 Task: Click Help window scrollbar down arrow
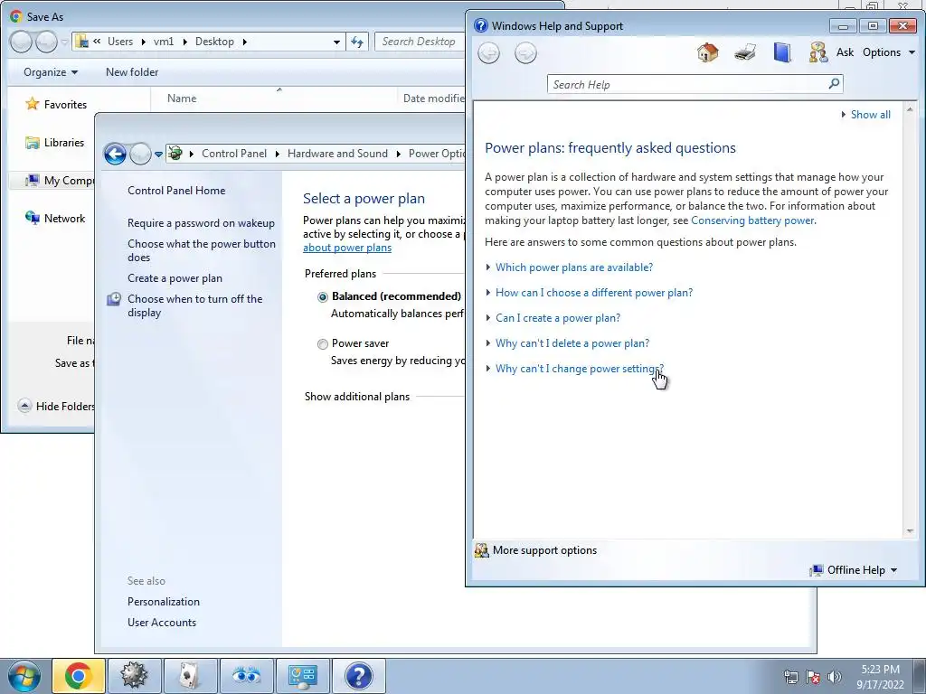point(910,531)
